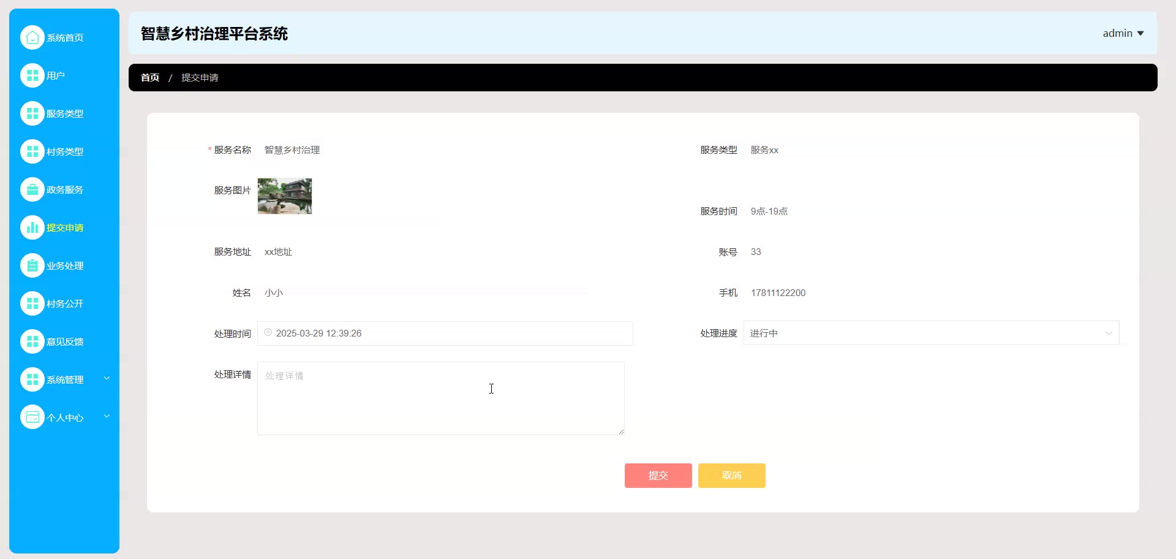Select the 提交申请 menu item
The image size is (1176, 559).
pyautogui.click(x=64, y=227)
